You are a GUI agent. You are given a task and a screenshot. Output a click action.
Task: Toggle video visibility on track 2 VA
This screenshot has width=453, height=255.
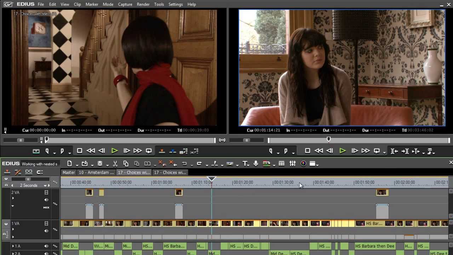tap(46, 192)
